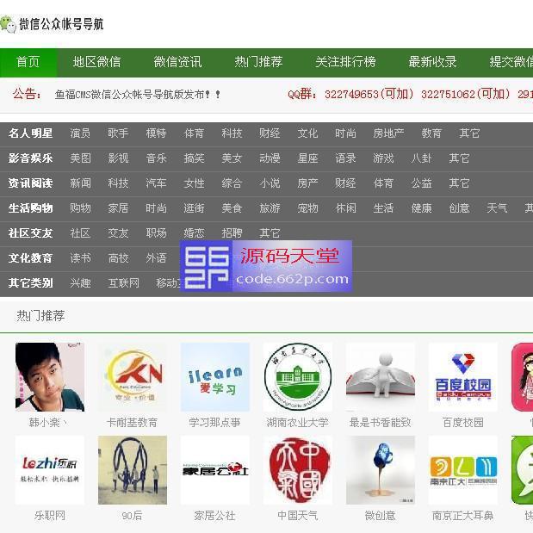Click 兴趣 under 其它类别

click(80, 282)
